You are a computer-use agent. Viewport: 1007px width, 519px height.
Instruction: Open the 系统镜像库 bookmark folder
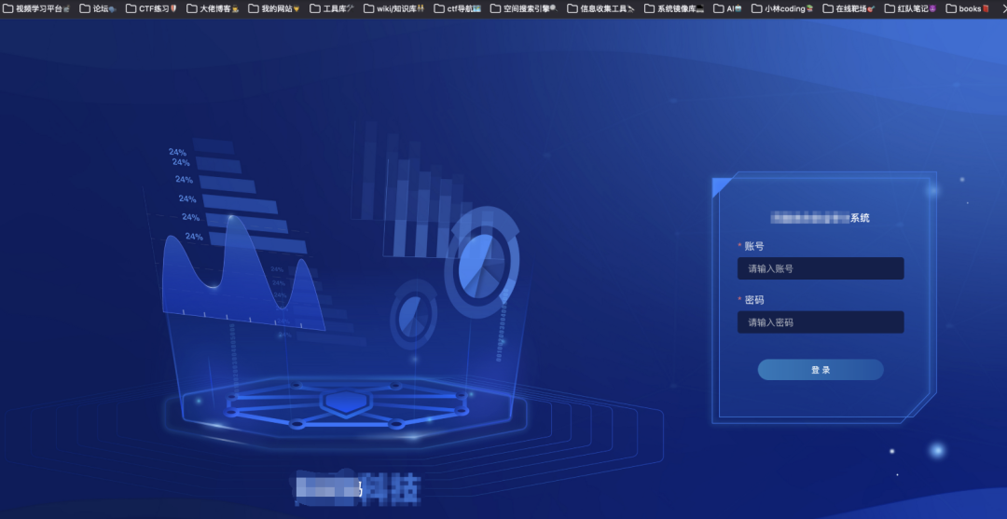click(674, 9)
